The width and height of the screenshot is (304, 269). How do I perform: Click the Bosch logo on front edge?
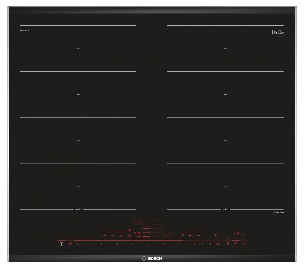pos(152,259)
